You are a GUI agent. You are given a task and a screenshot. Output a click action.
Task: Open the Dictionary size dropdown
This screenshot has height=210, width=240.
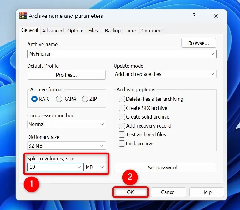point(67,146)
